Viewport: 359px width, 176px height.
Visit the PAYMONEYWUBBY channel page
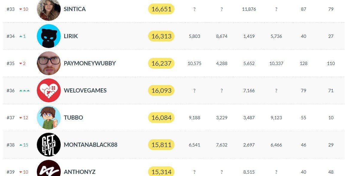tap(90, 63)
